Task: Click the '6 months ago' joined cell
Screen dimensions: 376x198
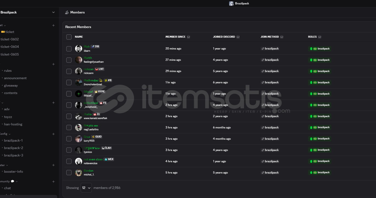Action: pos(222,128)
